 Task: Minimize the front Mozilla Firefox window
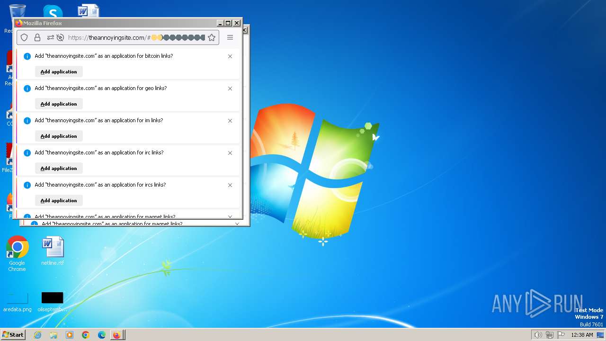coord(220,23)
